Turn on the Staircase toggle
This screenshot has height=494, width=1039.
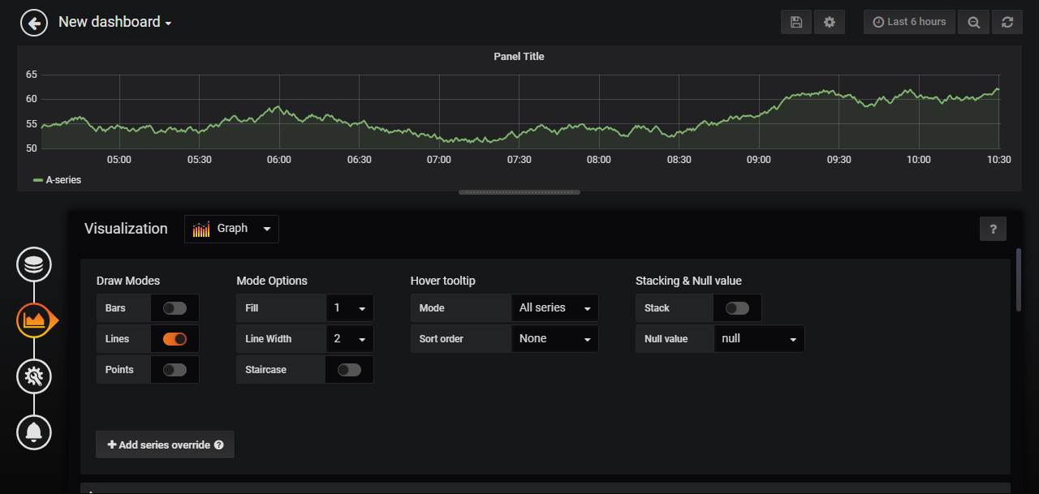tap(349, 369)
